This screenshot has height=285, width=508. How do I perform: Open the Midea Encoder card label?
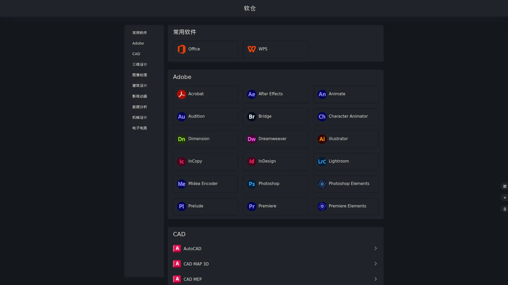[x=203, y=184]
